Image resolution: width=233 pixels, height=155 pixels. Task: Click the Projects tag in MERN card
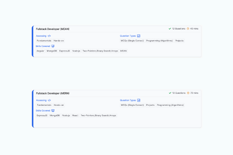tap(150, 105)
